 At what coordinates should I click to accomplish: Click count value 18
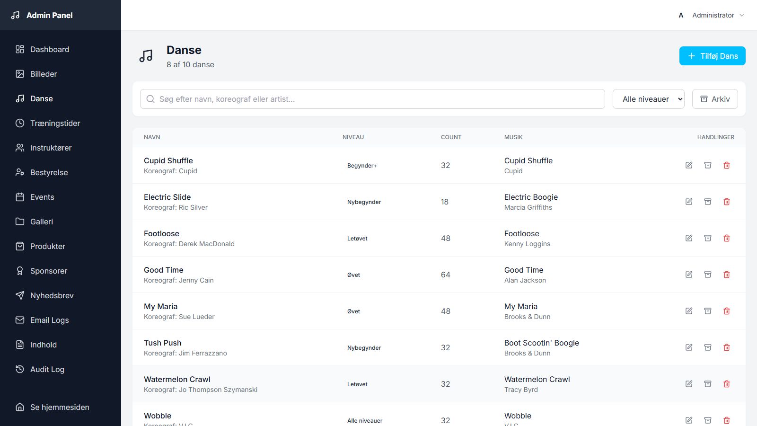pos(445,202)
